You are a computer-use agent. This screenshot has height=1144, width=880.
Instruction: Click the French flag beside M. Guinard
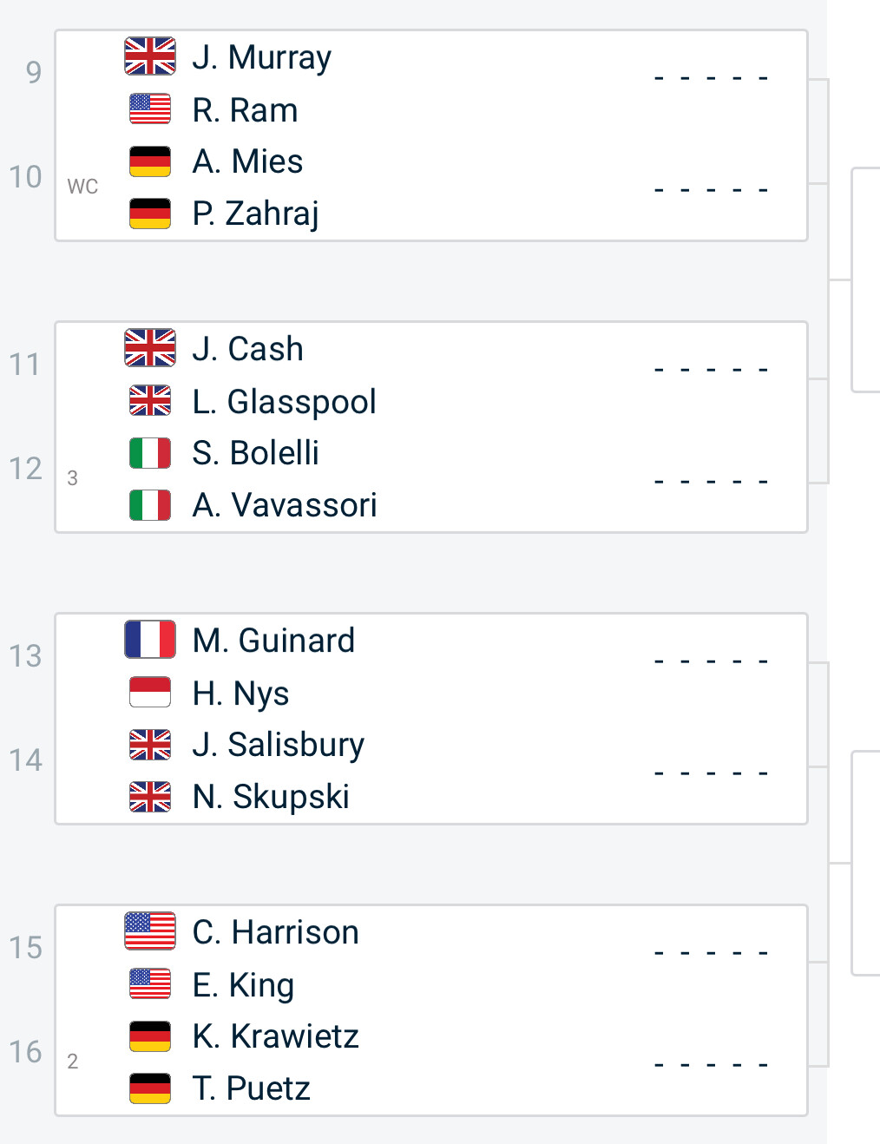(150, 640)
